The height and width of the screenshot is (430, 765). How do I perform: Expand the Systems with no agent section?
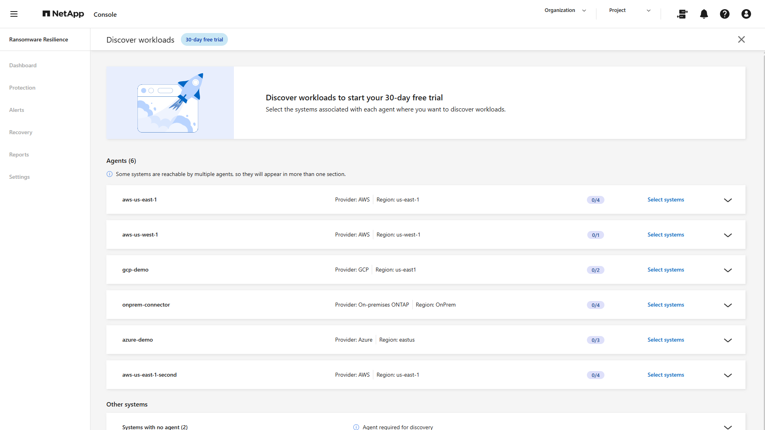[x=728, y=427]
